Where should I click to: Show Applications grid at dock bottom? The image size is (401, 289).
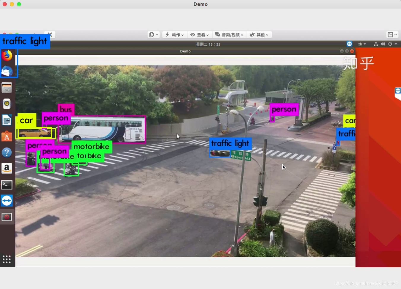point(7,259)
